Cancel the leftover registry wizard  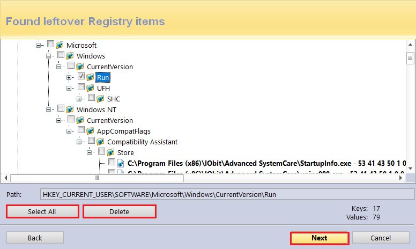pyautogui.click(x=381, y=238)
